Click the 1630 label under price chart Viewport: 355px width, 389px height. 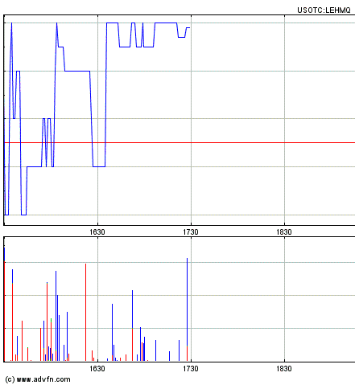[x=97, y=231]
